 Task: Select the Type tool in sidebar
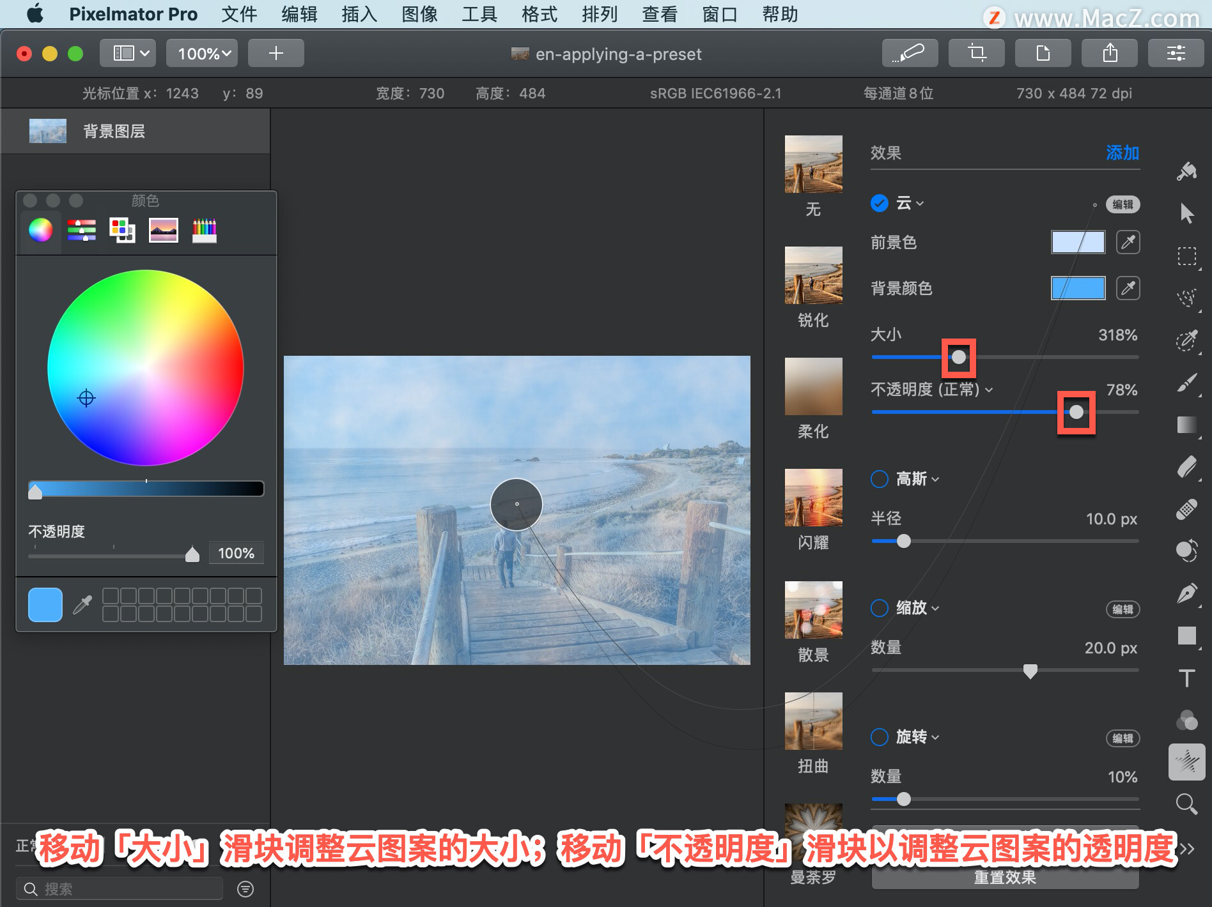point(1187,678)
